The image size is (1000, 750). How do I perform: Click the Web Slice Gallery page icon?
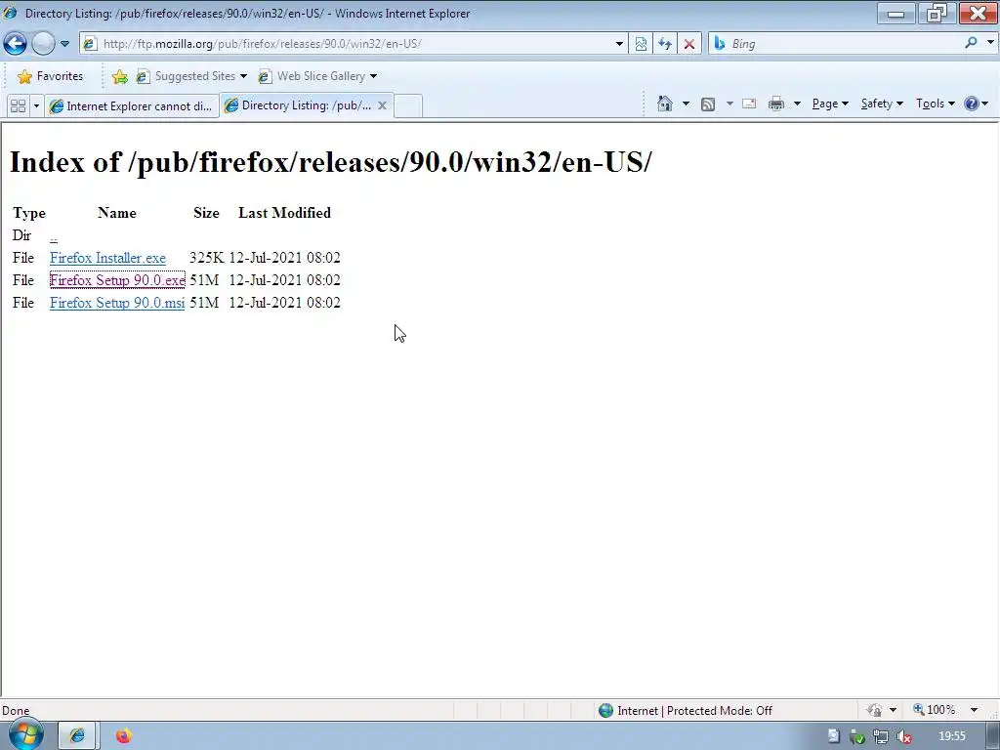coord(265,76)
